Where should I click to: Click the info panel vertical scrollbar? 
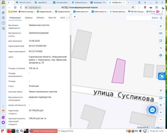[70, 81]
